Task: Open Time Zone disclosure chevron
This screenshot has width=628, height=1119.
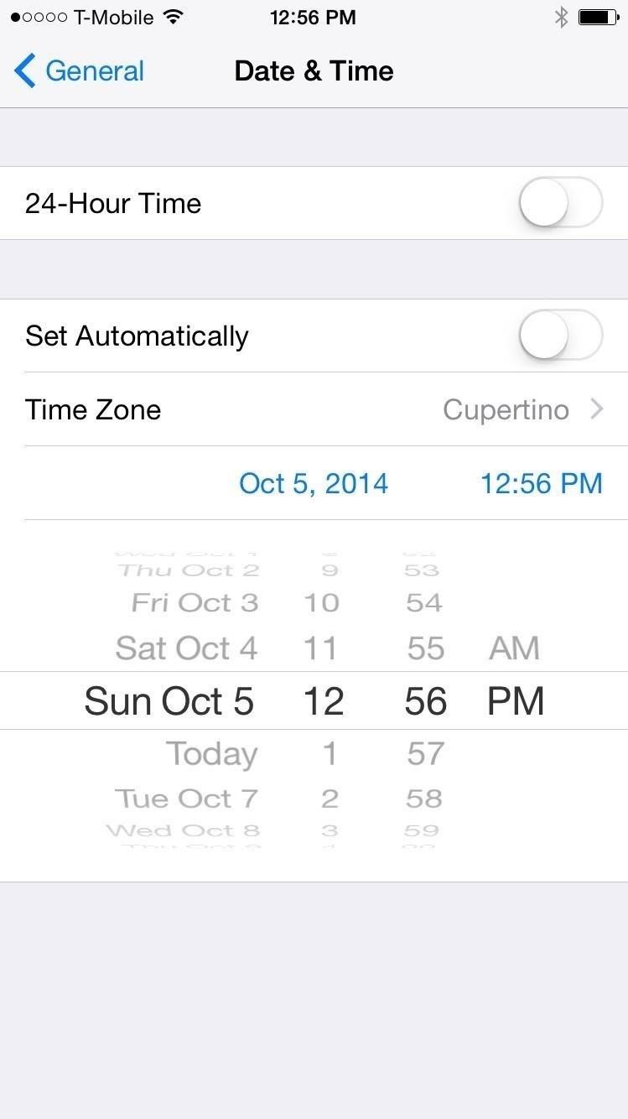Action: (597, 409)
